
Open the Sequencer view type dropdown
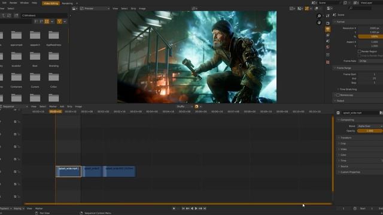(14, 106)
